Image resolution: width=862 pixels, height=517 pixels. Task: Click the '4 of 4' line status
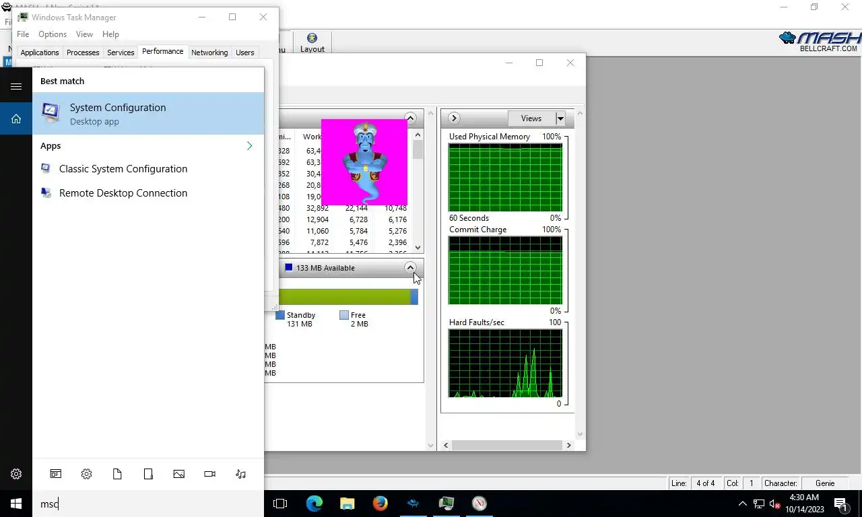click(706, 483)
